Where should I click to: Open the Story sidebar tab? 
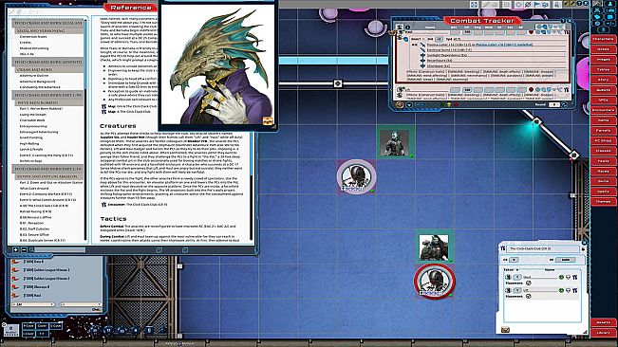[x=604, y=80]
